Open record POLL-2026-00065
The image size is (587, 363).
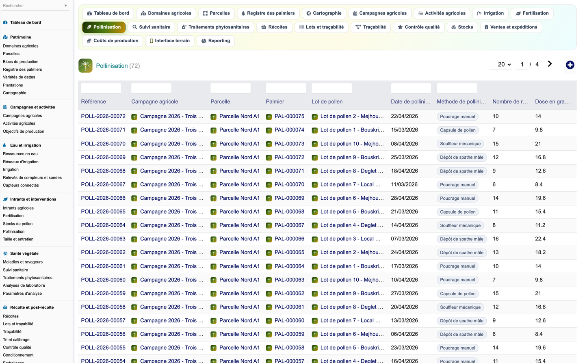click(x=103, y=212)
